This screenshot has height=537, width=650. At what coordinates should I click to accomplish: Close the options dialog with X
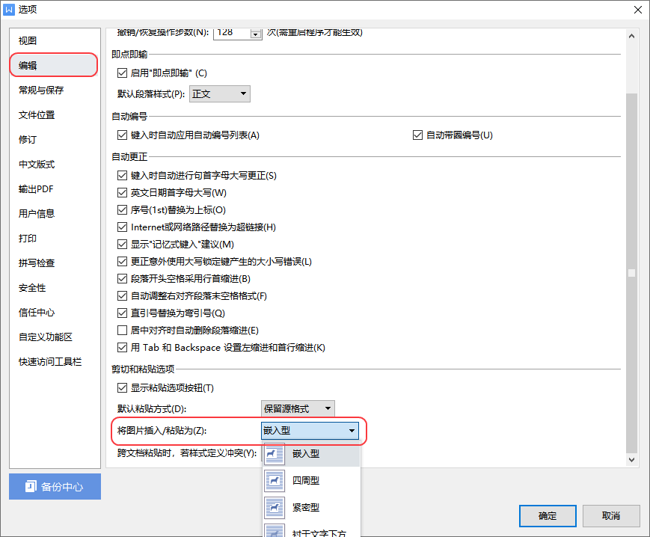(638, 10)
